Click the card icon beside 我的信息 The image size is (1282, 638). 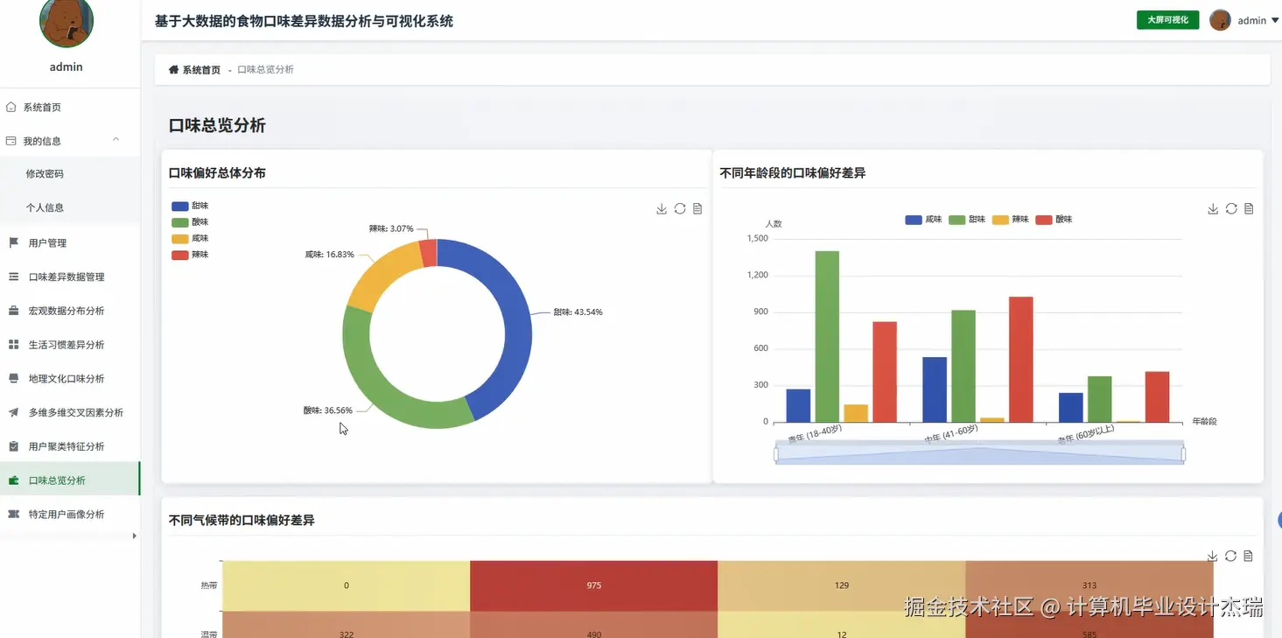pos(11,141)
